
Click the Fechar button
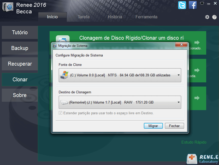[x=174, y=126]
